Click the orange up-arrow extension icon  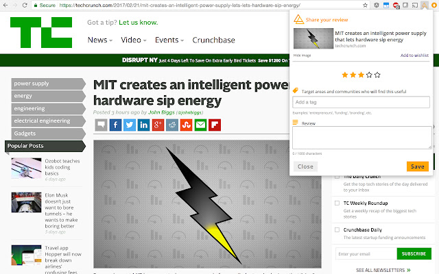click(x=434, y=5)
